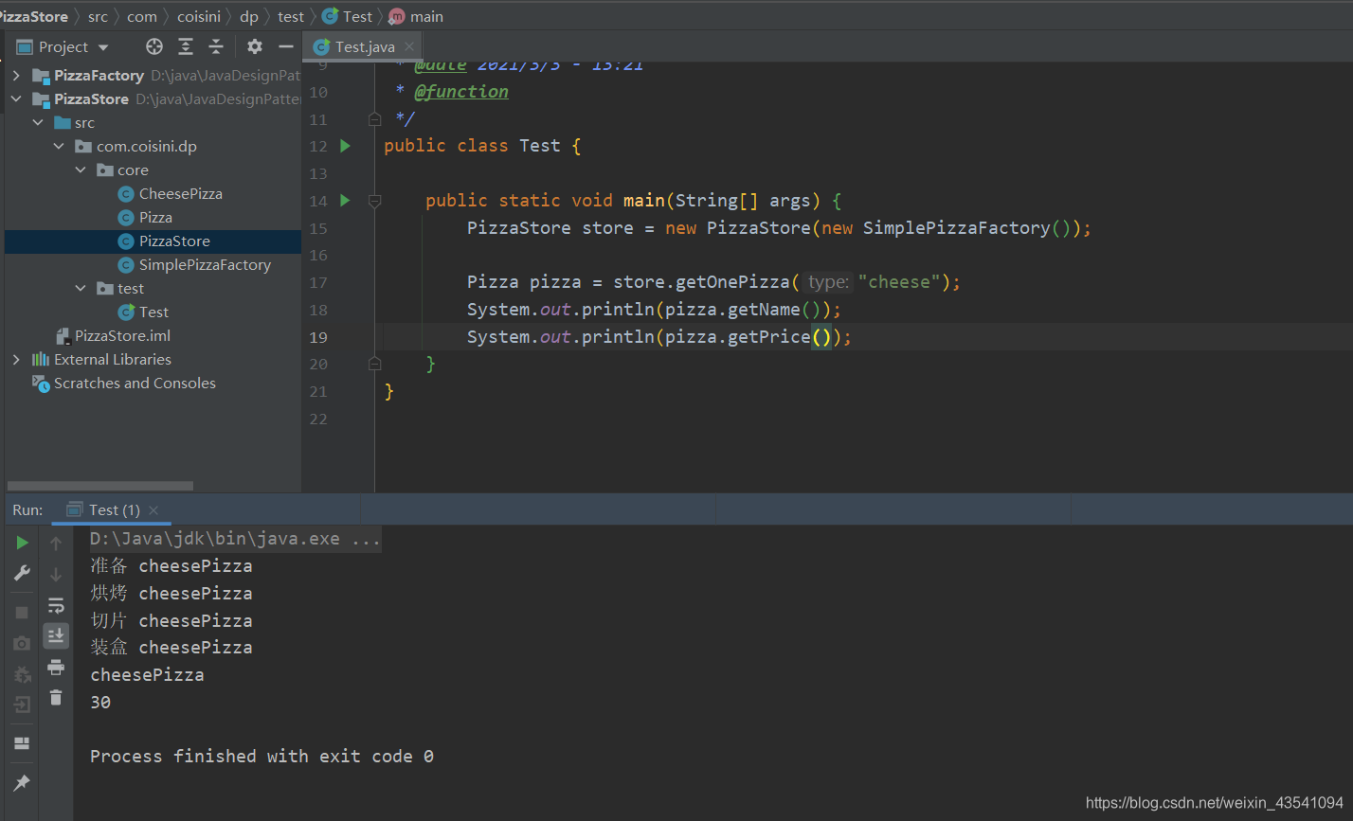Click Expand All icon in Project toolbar
Image resolution: width=1353 pixels, height=821 pixels.
(x=186, y=46)
